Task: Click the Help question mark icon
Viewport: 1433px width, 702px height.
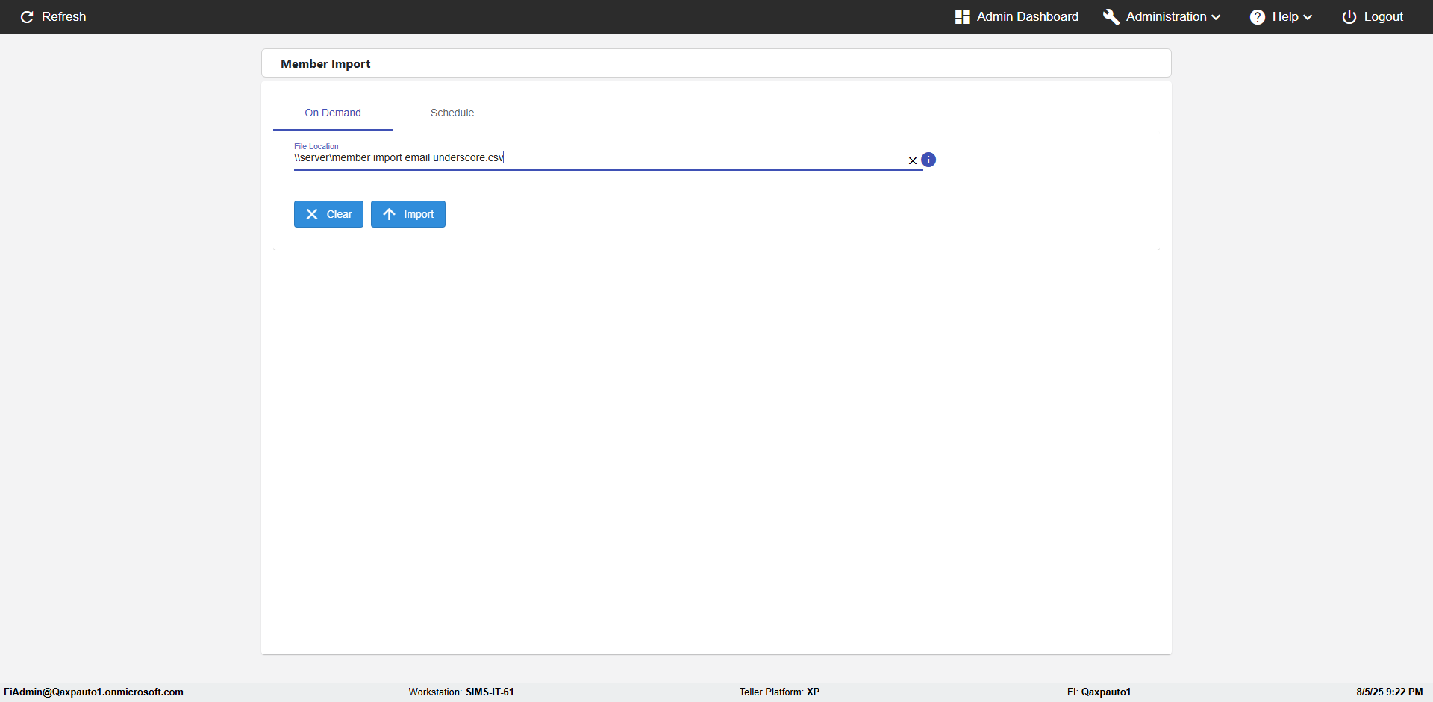Action: pyautogui.click(x=1258, y=17)
